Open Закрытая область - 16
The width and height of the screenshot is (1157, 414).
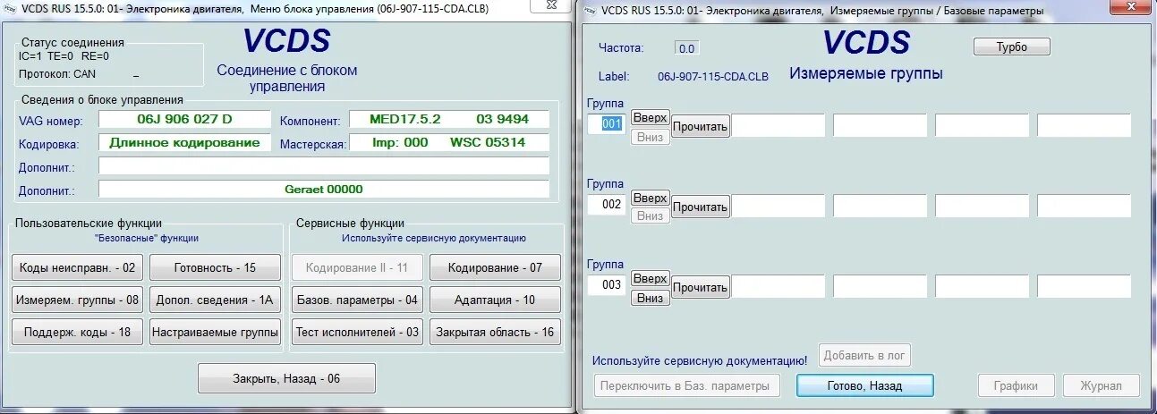(x=495, y=332)
